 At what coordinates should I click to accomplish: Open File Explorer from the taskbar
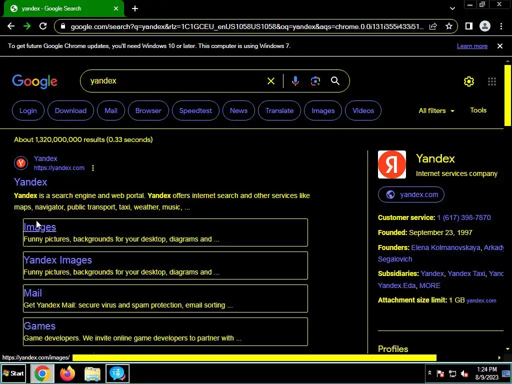click(92, 373)
